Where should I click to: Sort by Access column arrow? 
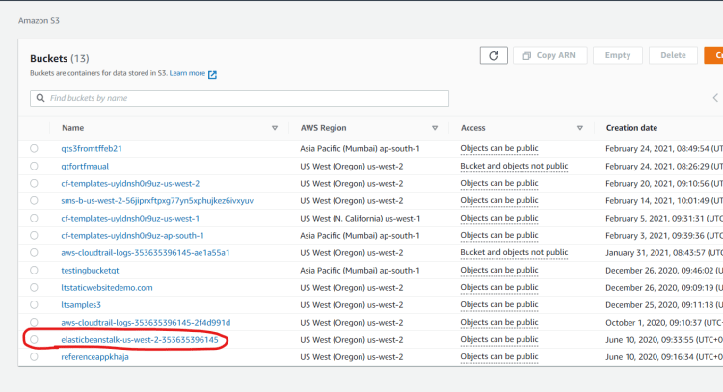(580, 128)
